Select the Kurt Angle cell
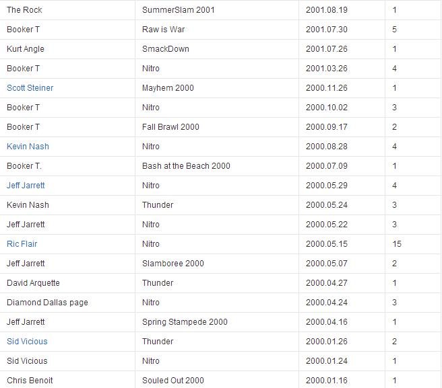Screen dimensions: 442x388 point(67,49)
